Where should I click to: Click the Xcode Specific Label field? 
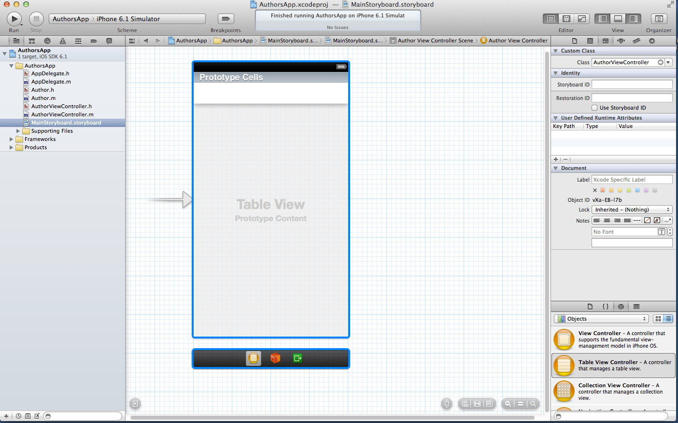tap(632, 180)
